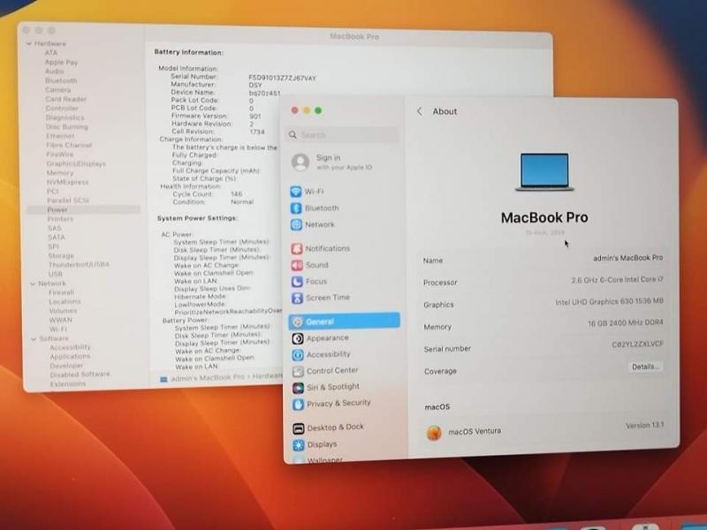The image size is (707, 530).
Task: Select Disabled Software in System Information sidebar
Action: pos(80,375)
